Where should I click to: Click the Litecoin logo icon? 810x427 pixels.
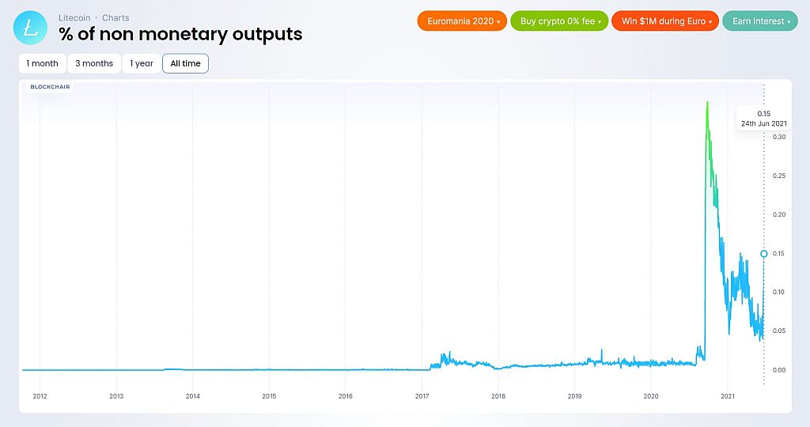pyautogui.click(x=31, y=28)
